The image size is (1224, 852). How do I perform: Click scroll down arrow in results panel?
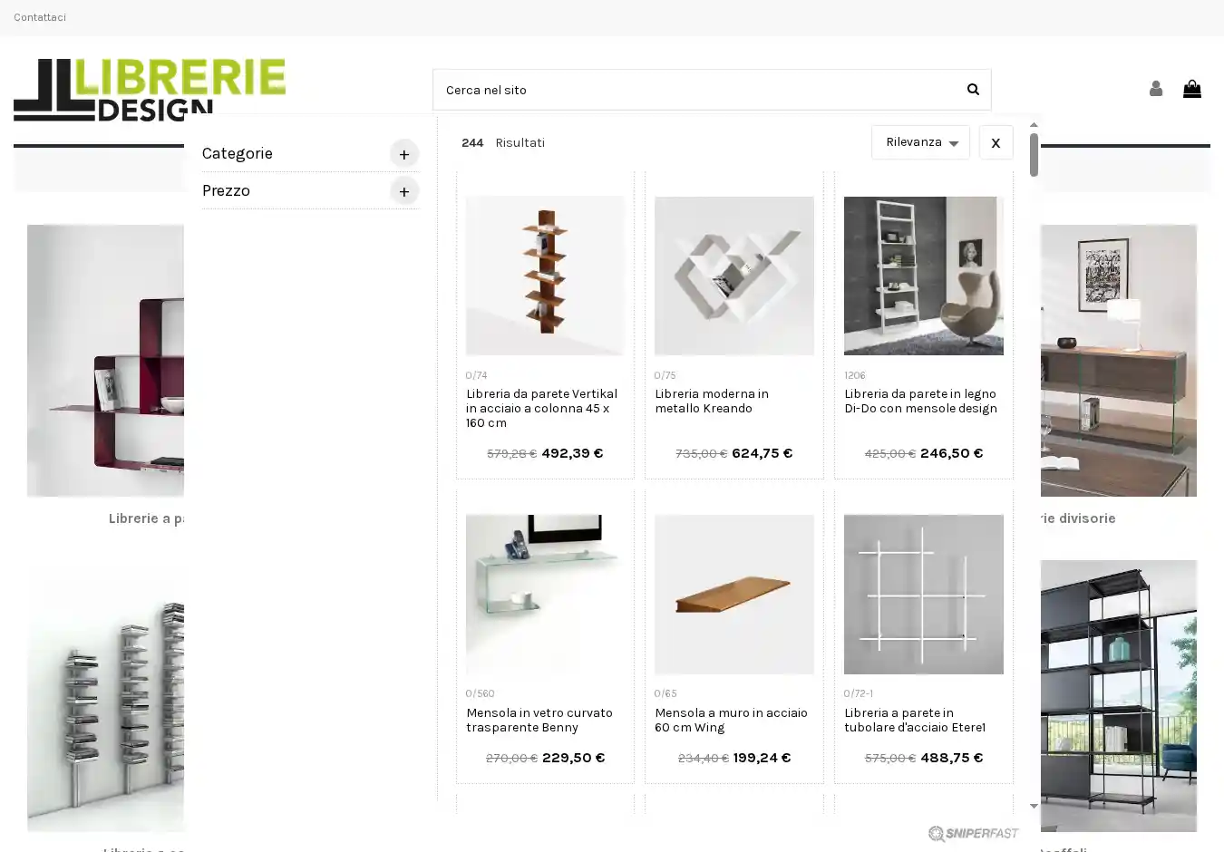coord(1034,806)
